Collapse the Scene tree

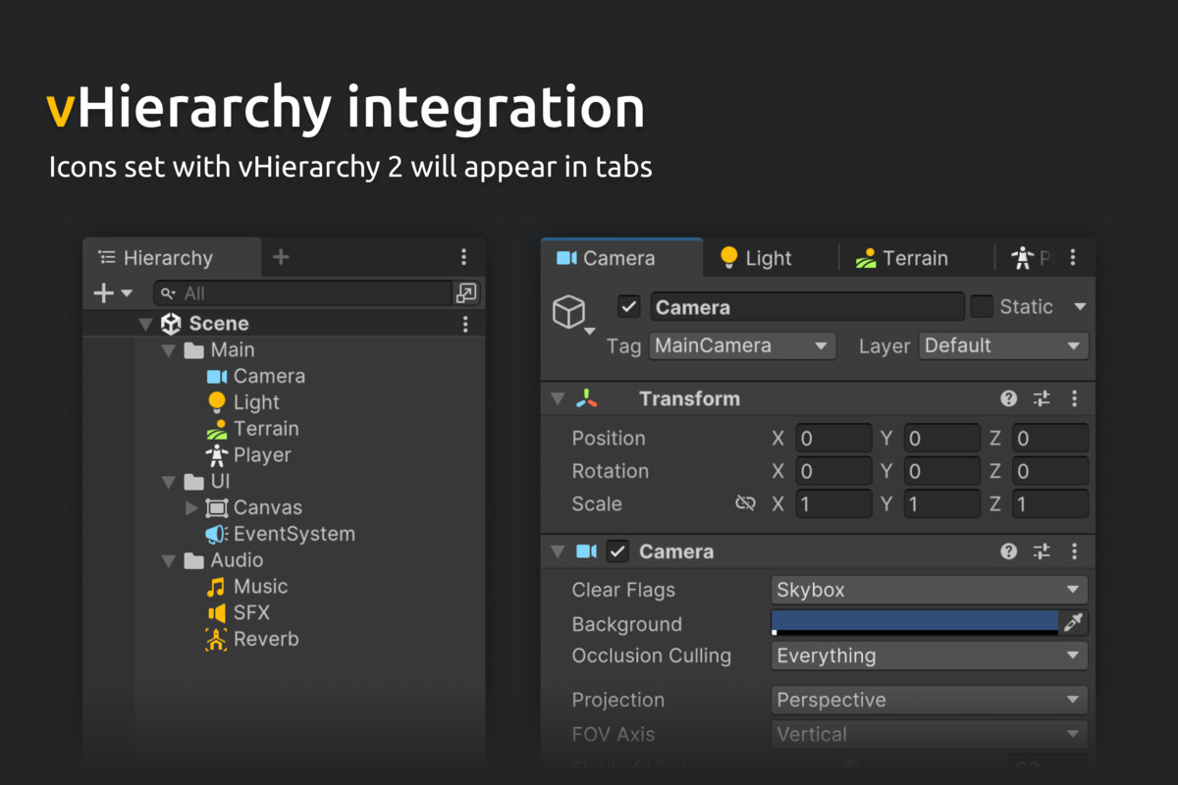pos(145,324)
